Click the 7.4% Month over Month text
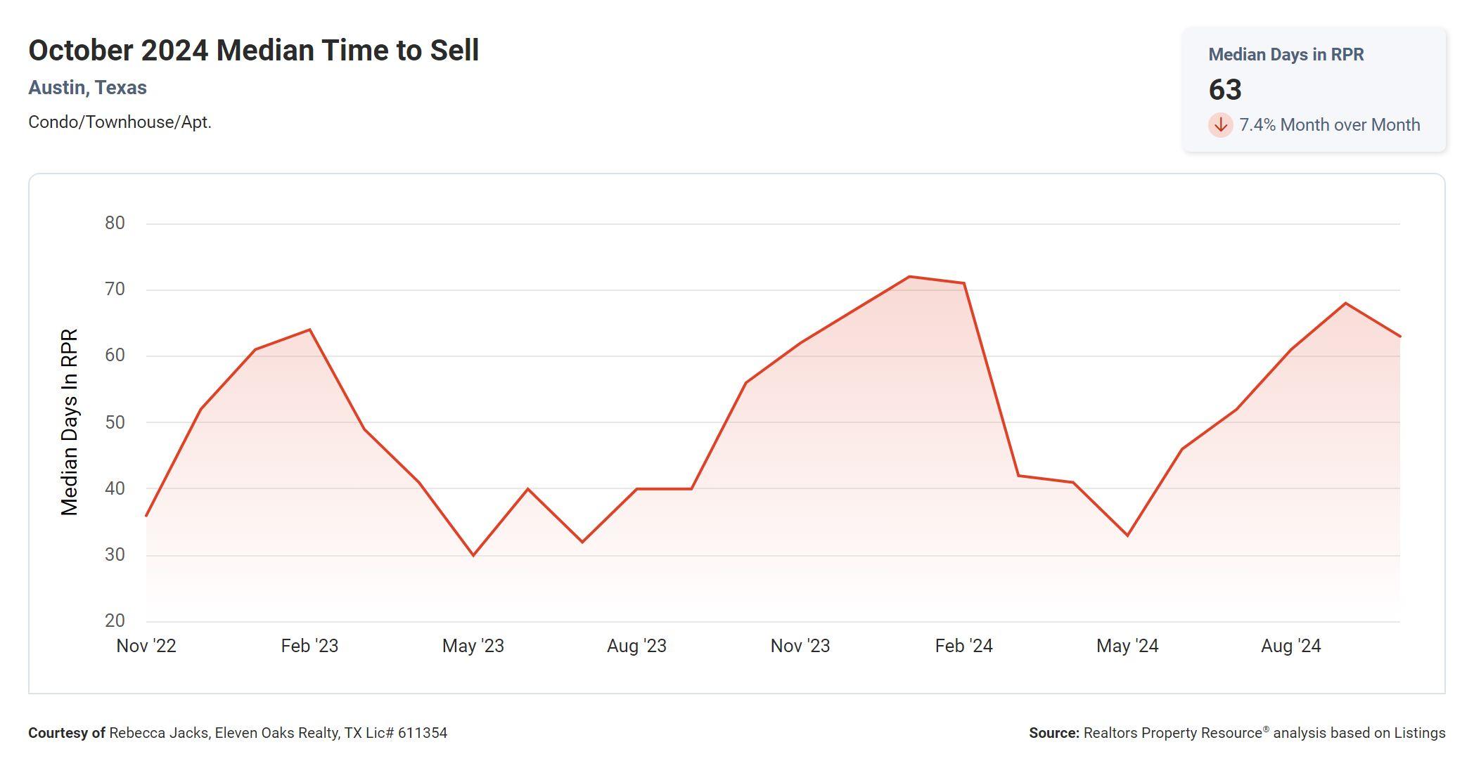The height and width of the screenshot is (773, 1474). [1329, 125]
